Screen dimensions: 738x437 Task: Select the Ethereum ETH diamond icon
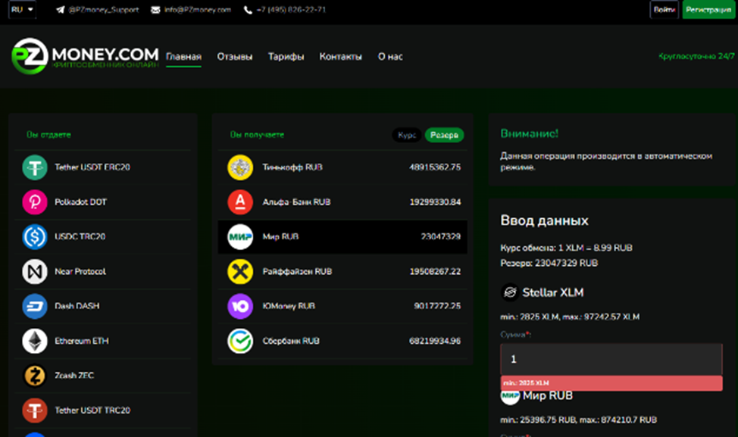[35, 341]
